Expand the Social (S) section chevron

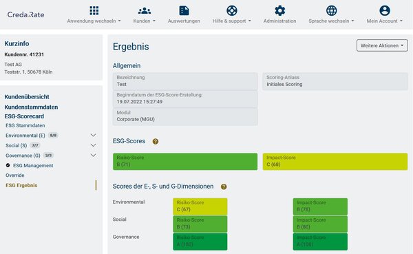93,145
